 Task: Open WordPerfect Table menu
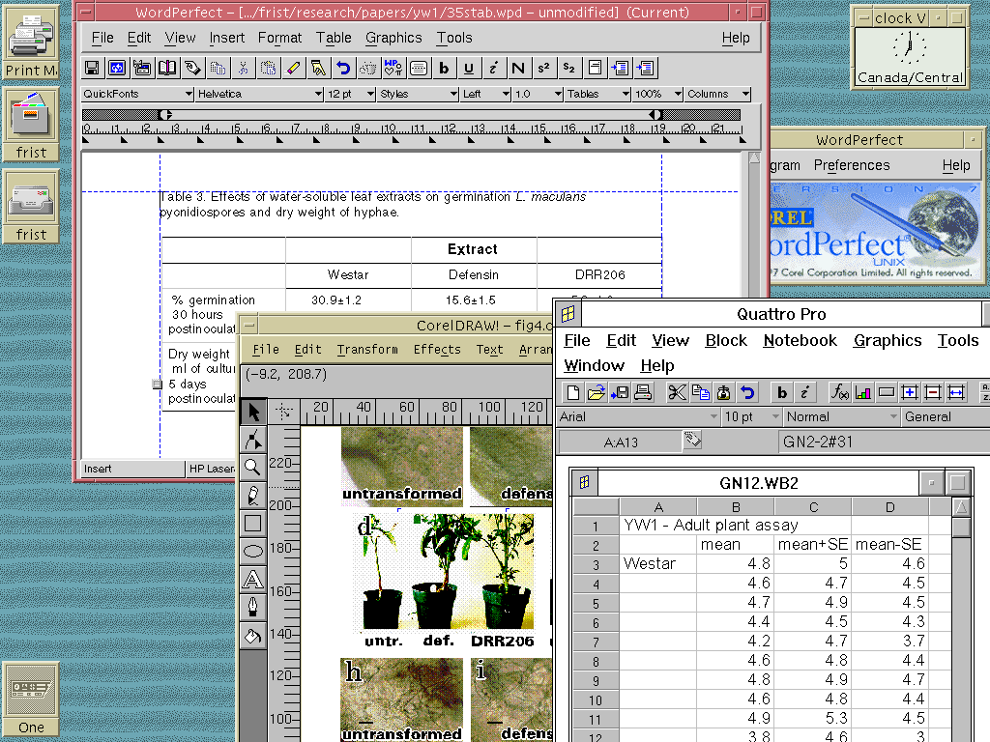[334, 38]
